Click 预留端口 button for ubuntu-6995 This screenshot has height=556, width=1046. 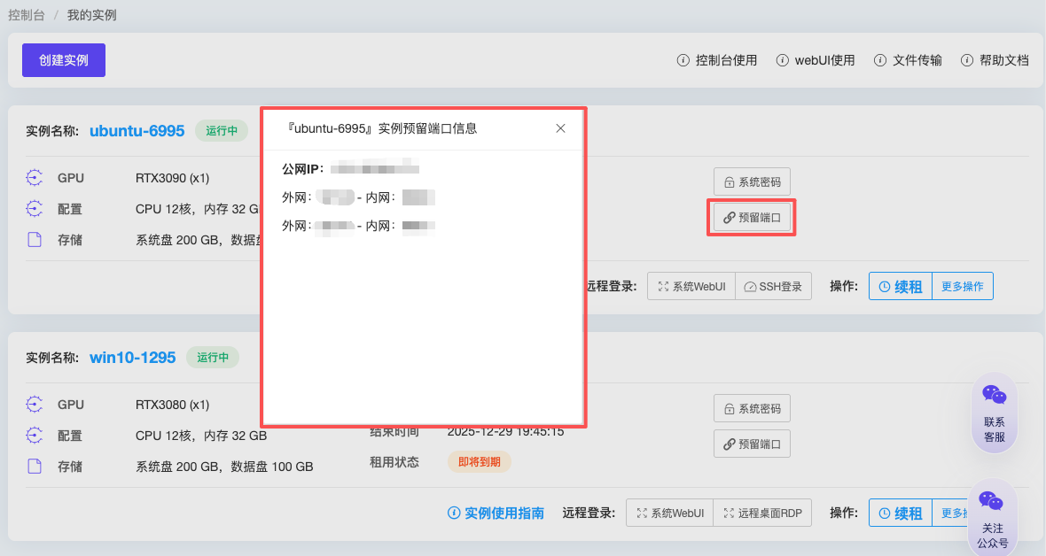[752, 217]
